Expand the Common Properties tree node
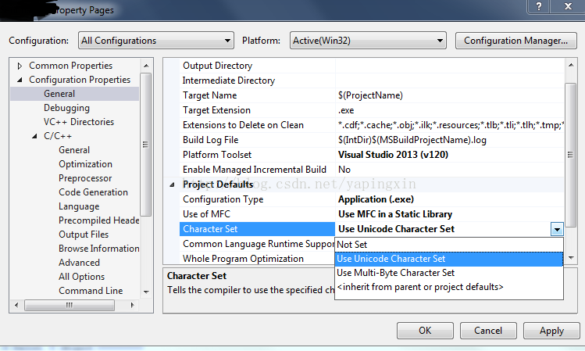Image resolution: width=585 pixels, height=351 pixels. click(20, 66)
